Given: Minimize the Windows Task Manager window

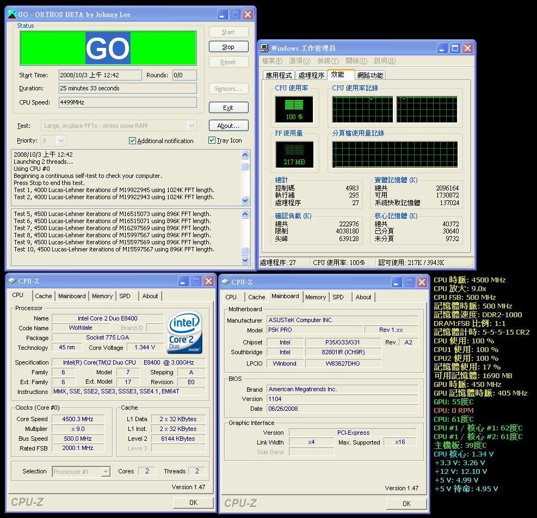Looking at the screenshot, I should point(442,48).
